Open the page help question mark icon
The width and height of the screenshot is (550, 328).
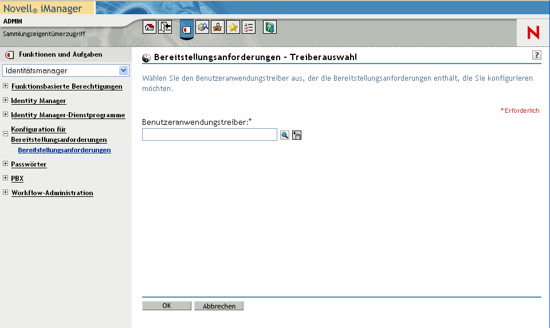[537, 55]
